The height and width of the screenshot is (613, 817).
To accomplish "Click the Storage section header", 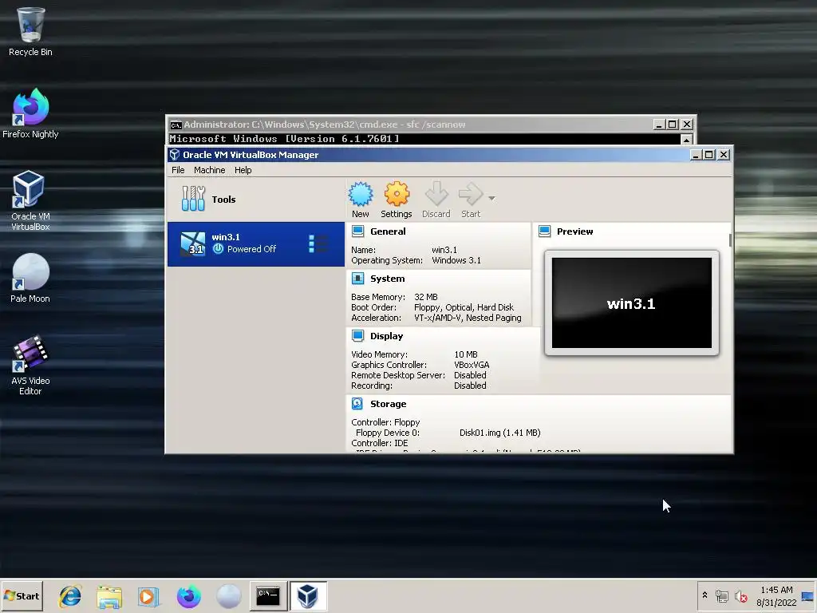I will pos(389,404).
